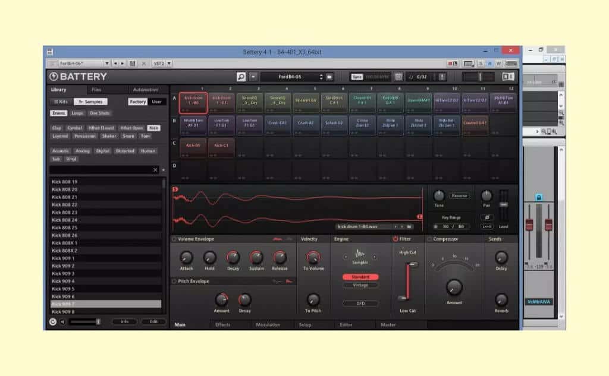
Task: Click the NI panel icon at top right
Action: 508,77
